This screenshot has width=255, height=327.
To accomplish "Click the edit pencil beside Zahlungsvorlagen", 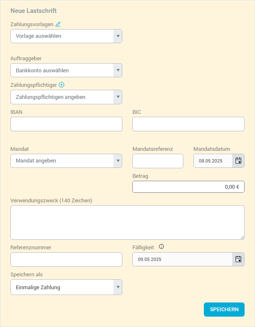I will pos(58,24).
